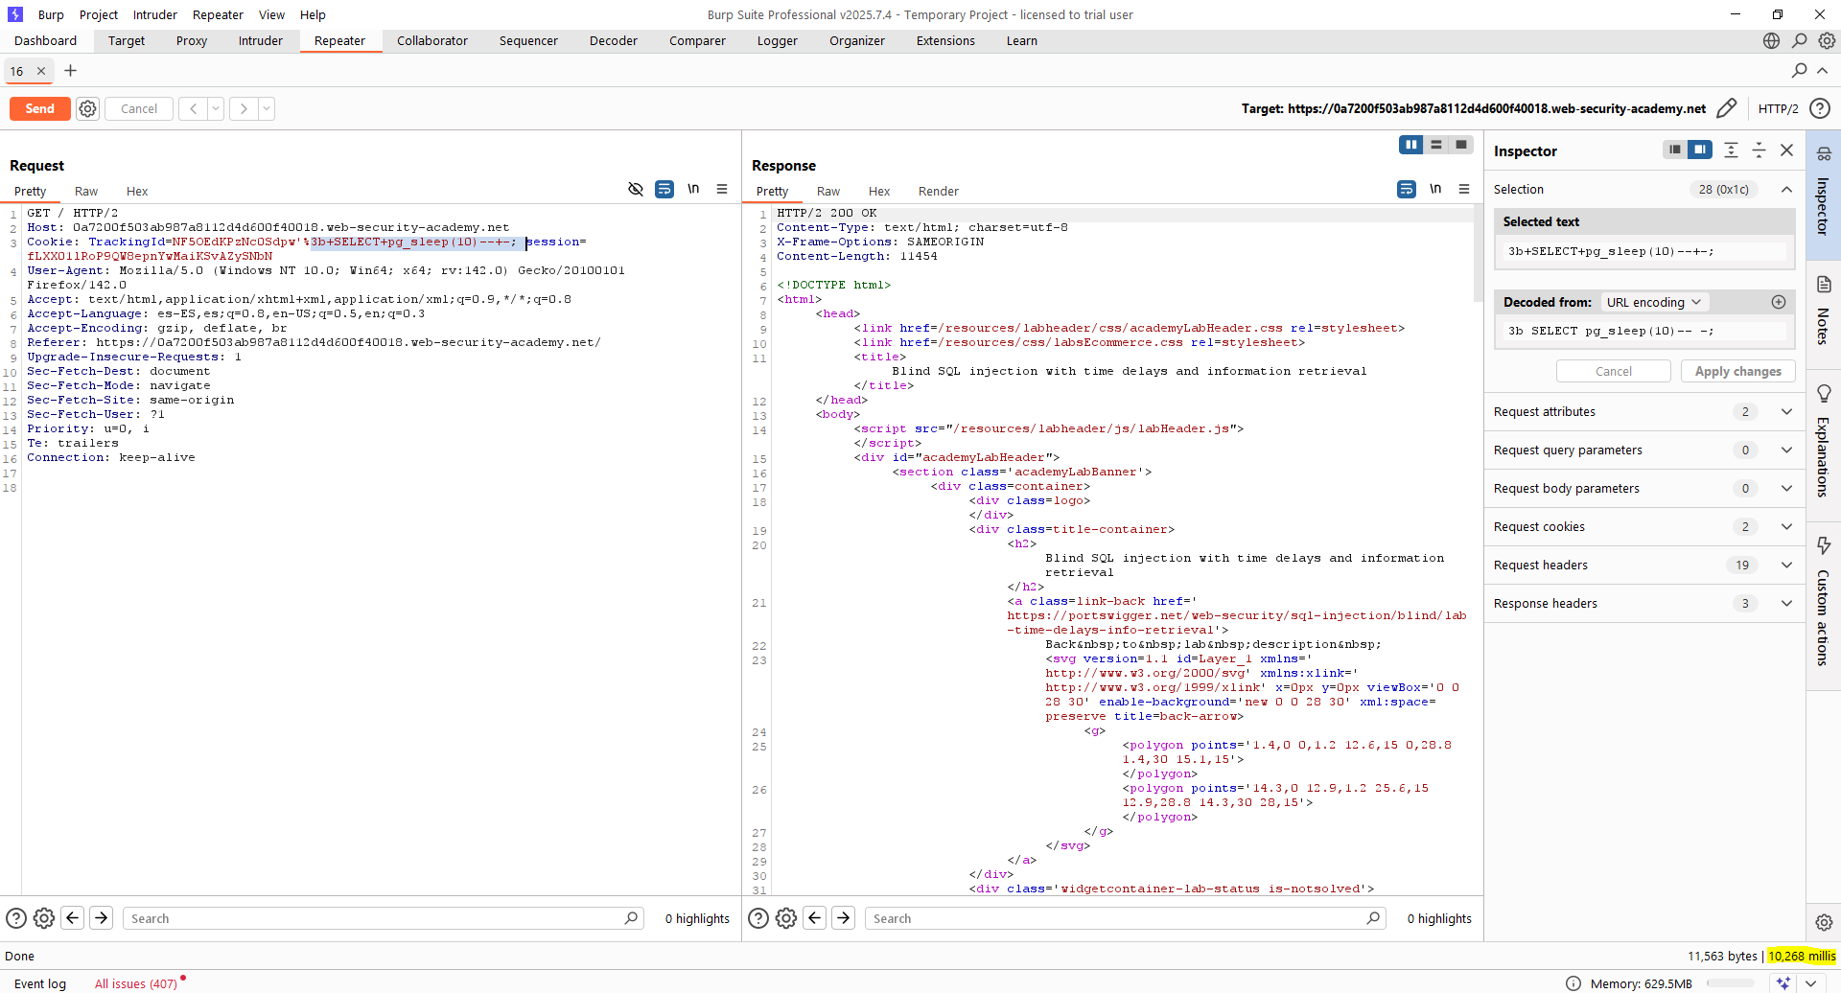Jump to next response search match
This screenshot has height=993, width=1841.
(843, 918)
